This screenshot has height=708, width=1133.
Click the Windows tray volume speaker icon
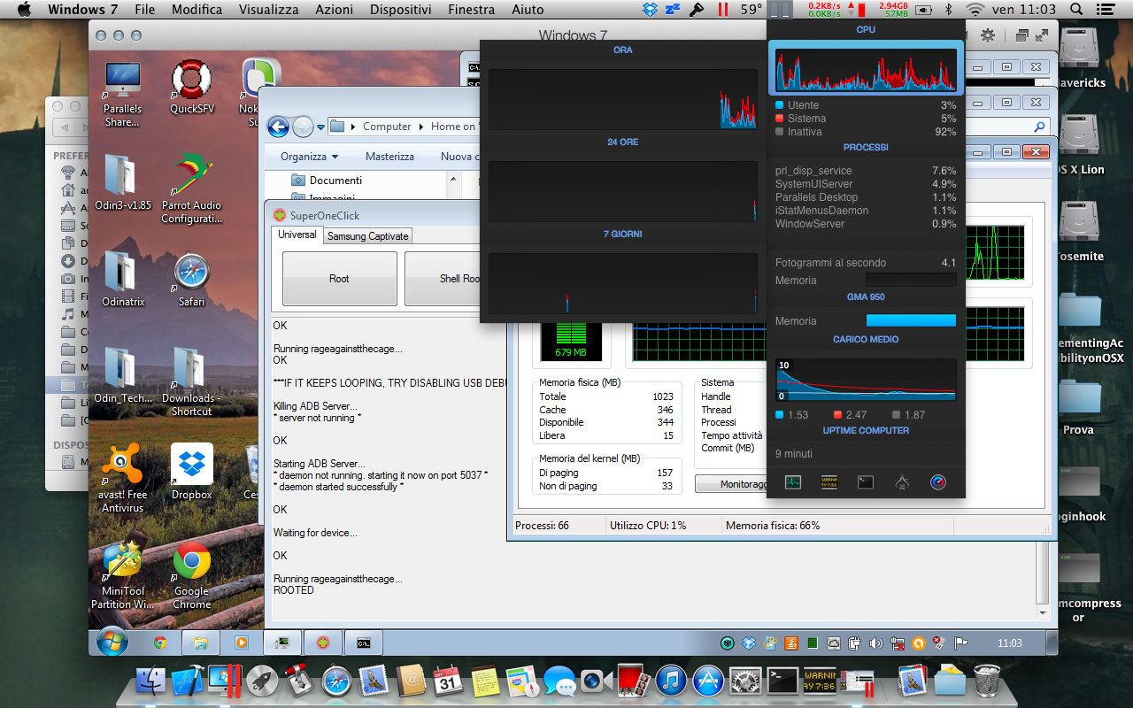click(x=876, y=643)
